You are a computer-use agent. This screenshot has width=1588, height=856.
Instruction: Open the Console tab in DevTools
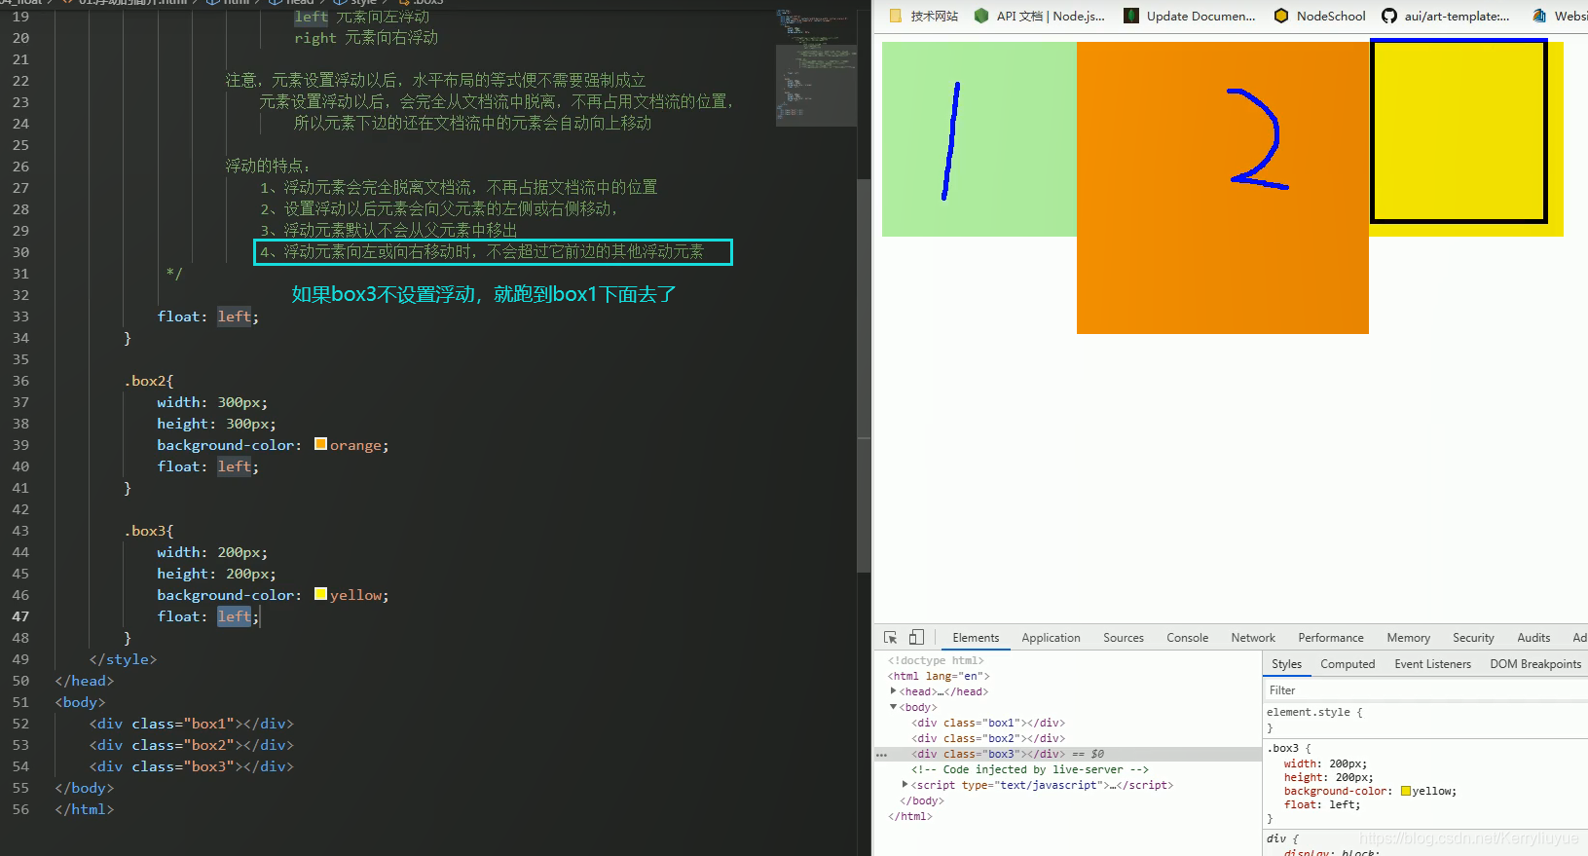1188,638
